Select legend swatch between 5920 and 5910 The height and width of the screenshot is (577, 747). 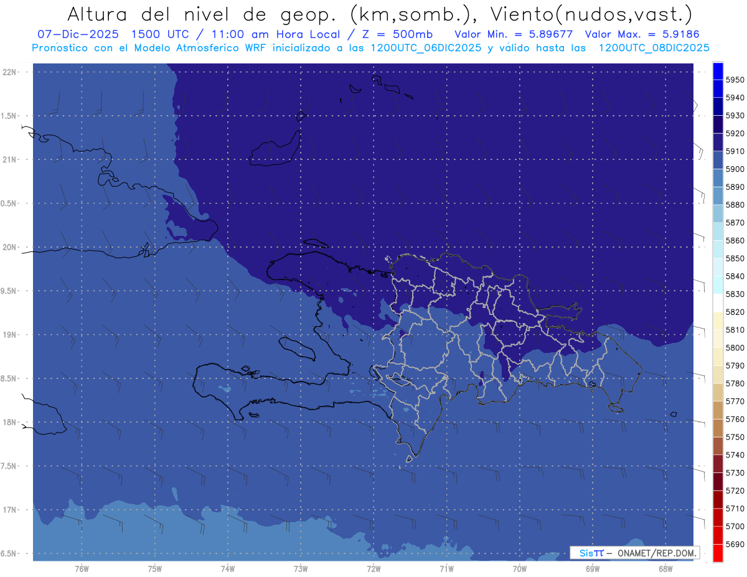pos(718,143)
